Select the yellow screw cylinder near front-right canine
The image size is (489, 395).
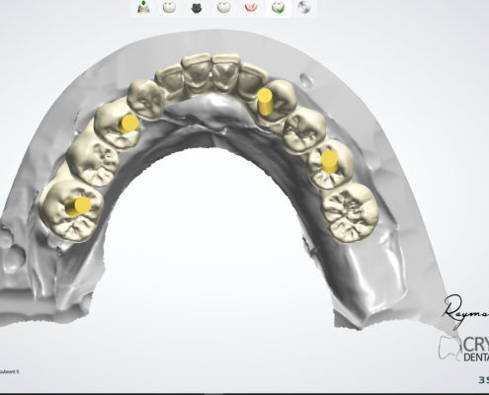tap(265, 102)
